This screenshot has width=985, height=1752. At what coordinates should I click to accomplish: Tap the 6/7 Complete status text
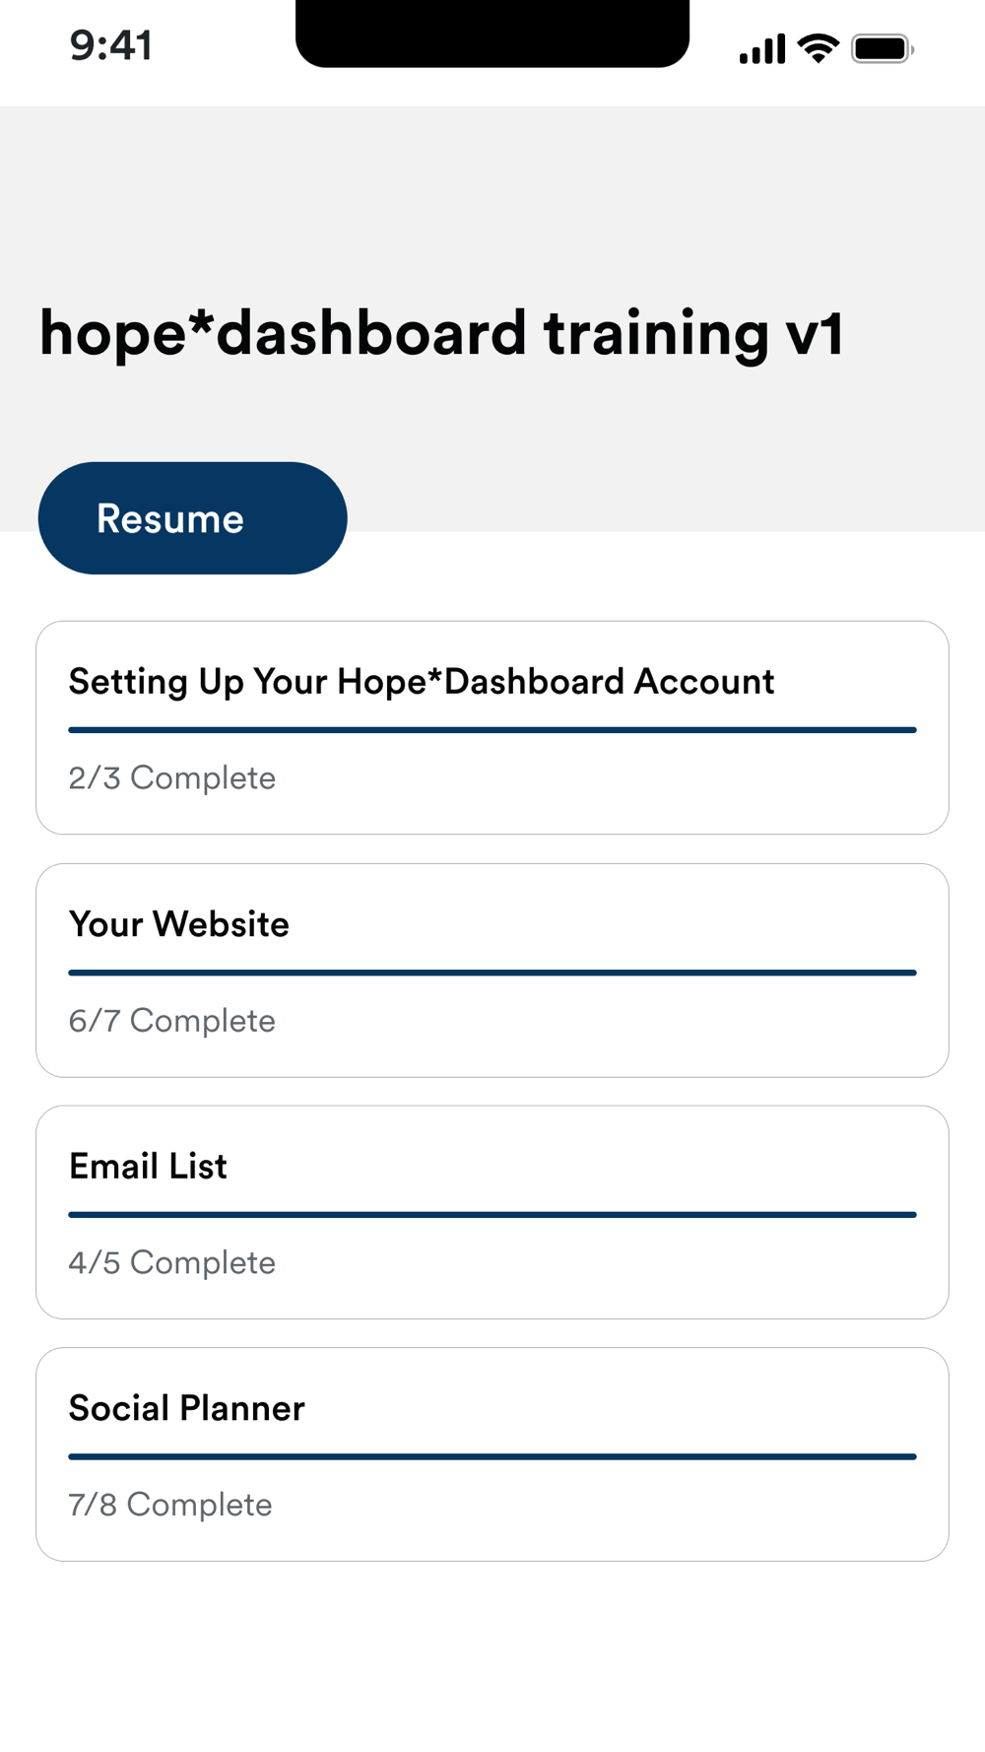pos(171,1021)
